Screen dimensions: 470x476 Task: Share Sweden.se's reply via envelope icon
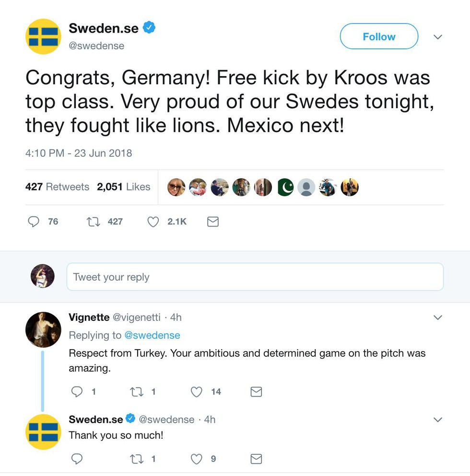click(256, 459)
